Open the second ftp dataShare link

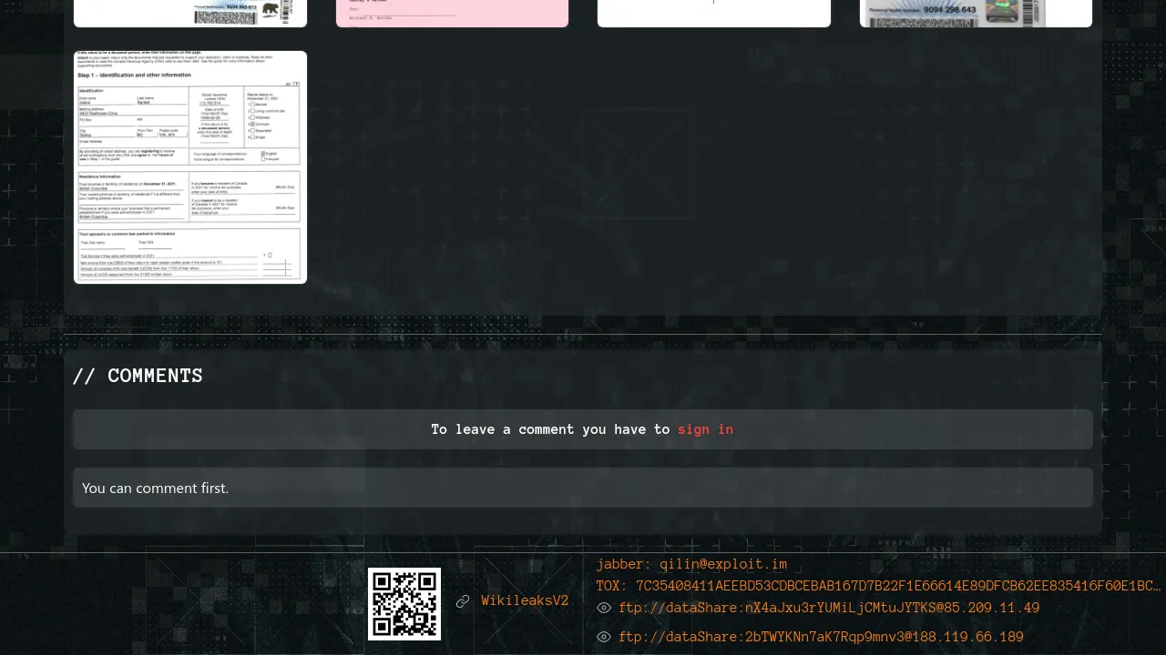click(x=821, y=637)
